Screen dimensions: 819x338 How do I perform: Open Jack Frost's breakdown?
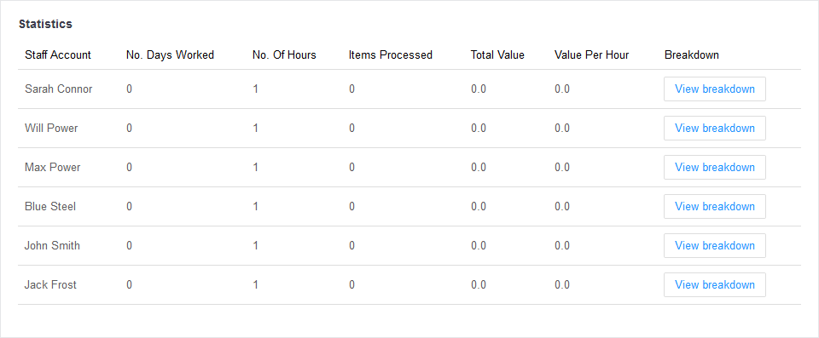[x=715, y=285]
